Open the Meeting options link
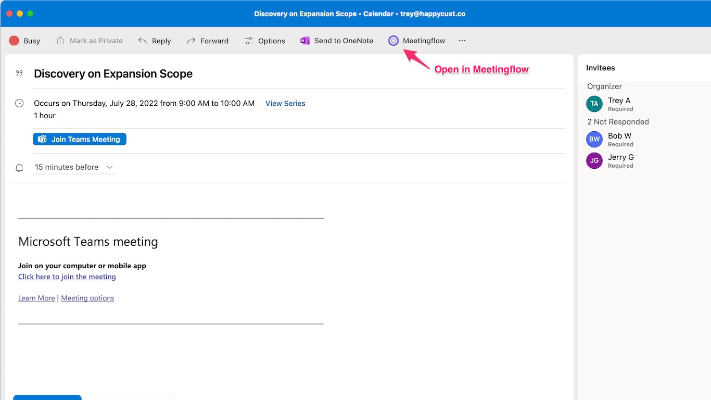The height and width of the screenshot is (400, 711). tap(87, 298)
